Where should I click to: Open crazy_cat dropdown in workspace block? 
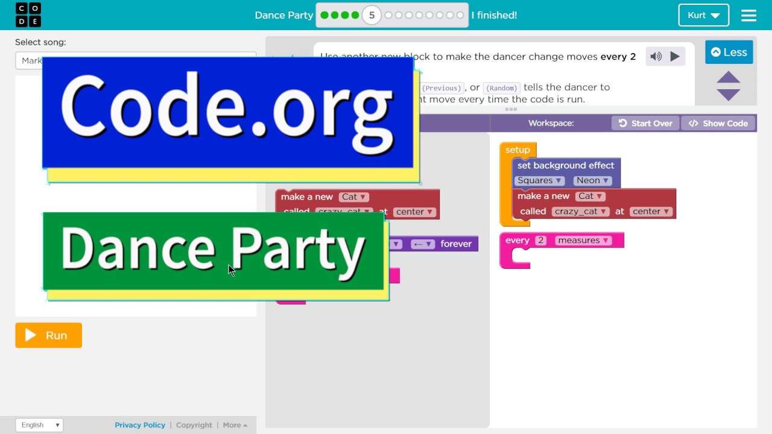[580, 212]
